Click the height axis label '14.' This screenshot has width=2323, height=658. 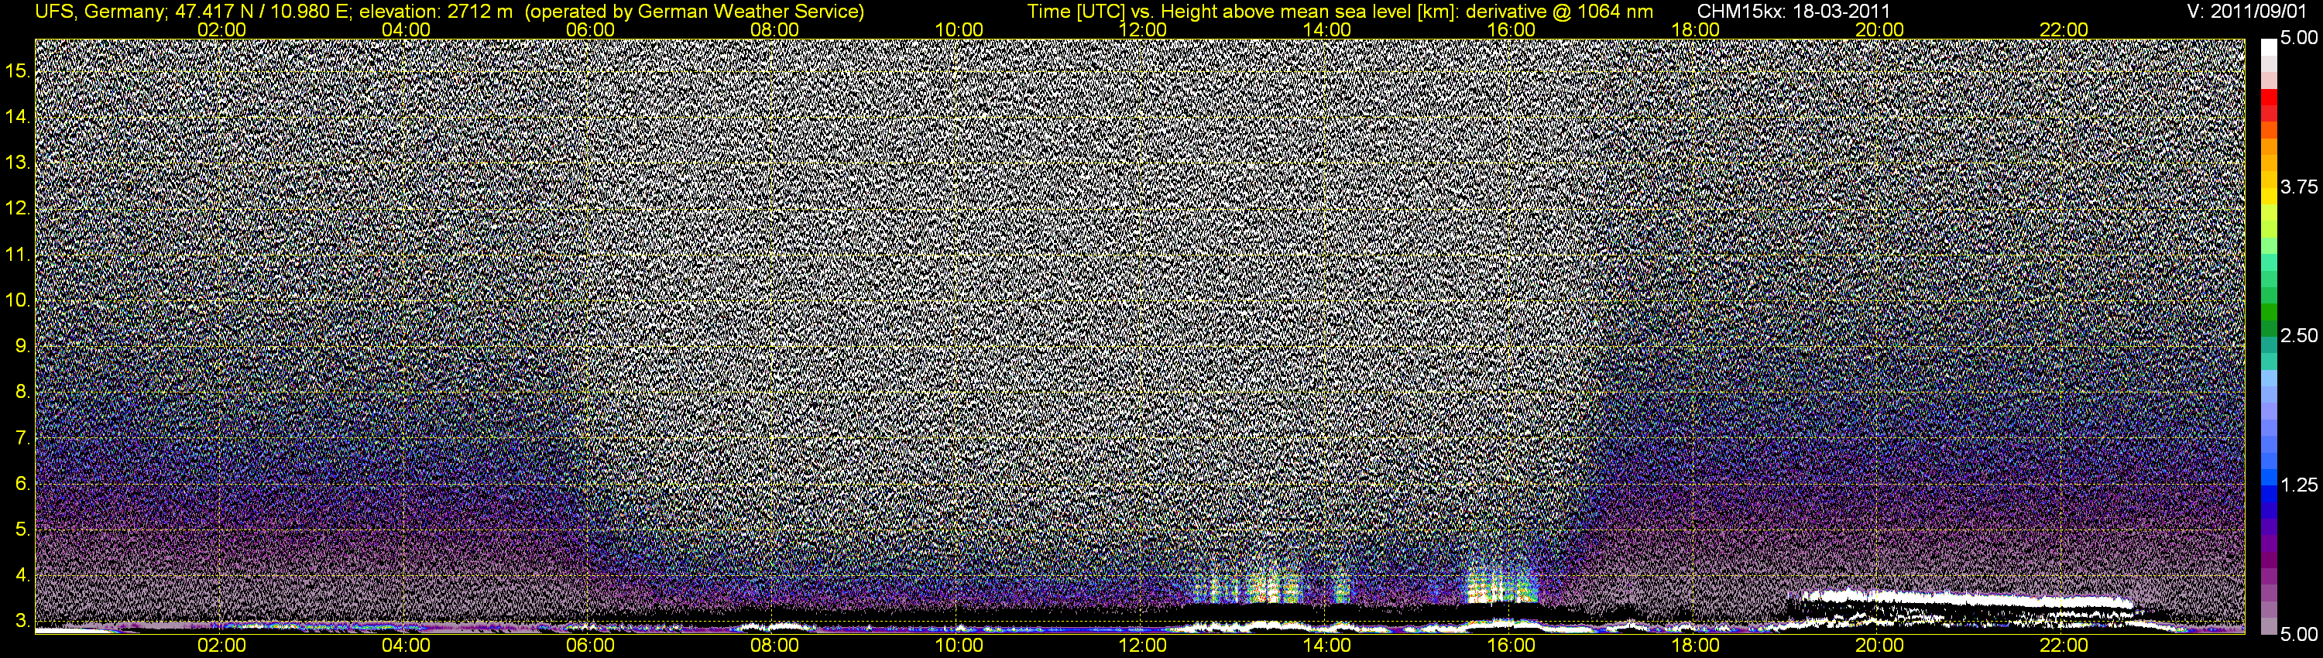point(18,116)
